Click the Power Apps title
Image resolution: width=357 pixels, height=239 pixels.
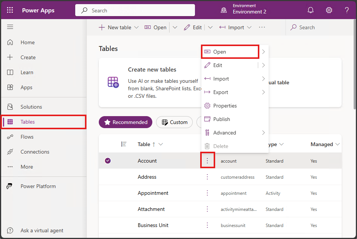[x=38, y=10]
